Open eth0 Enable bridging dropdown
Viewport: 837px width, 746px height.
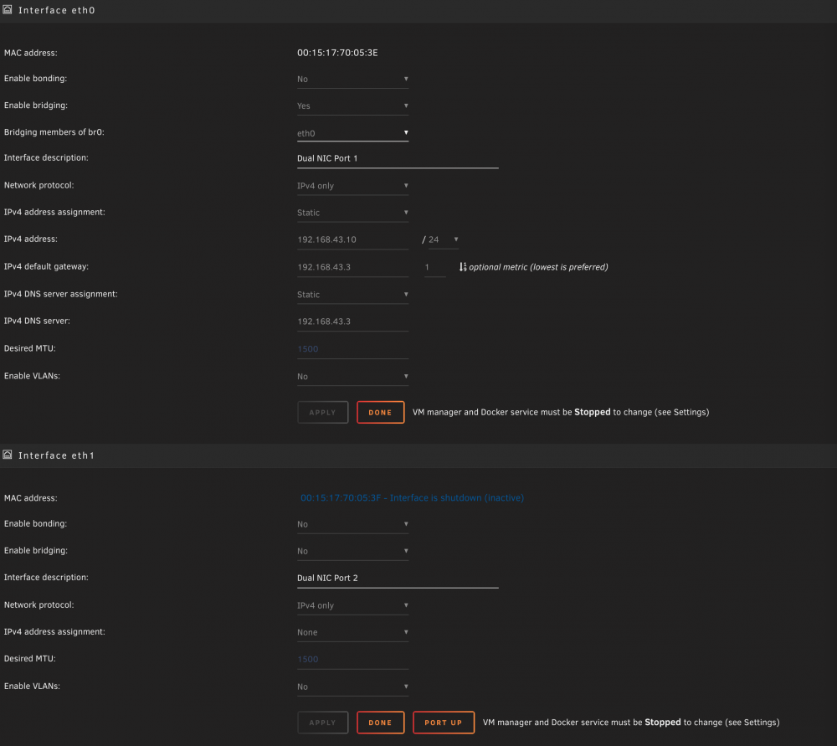[x=352, y=105]
